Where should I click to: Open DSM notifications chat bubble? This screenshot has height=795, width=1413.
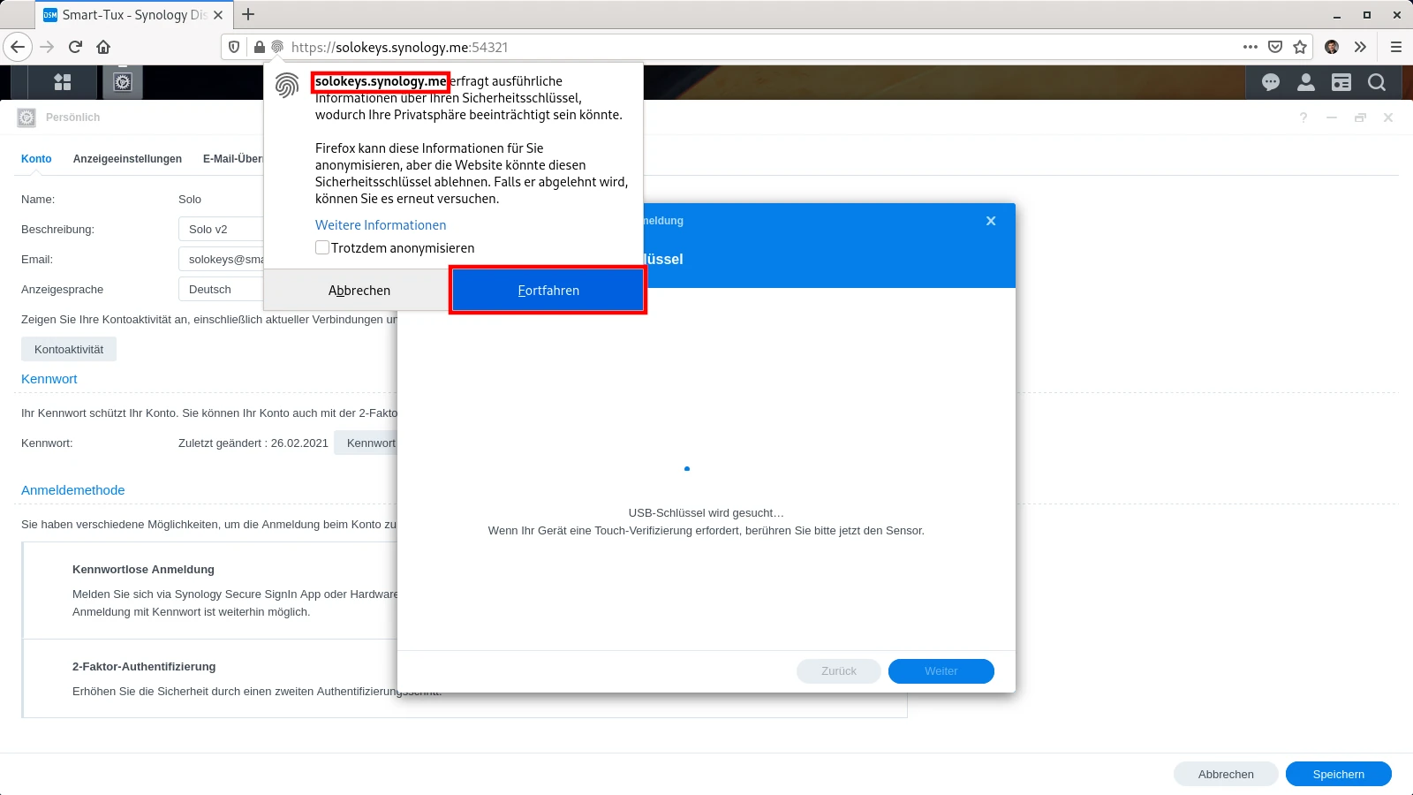point(1271,82)
